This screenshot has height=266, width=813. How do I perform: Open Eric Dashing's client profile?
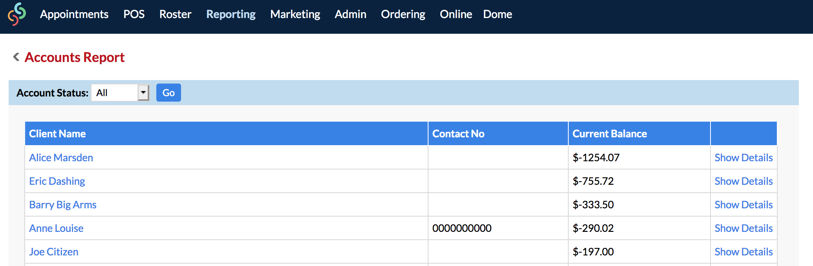point(57,181)
